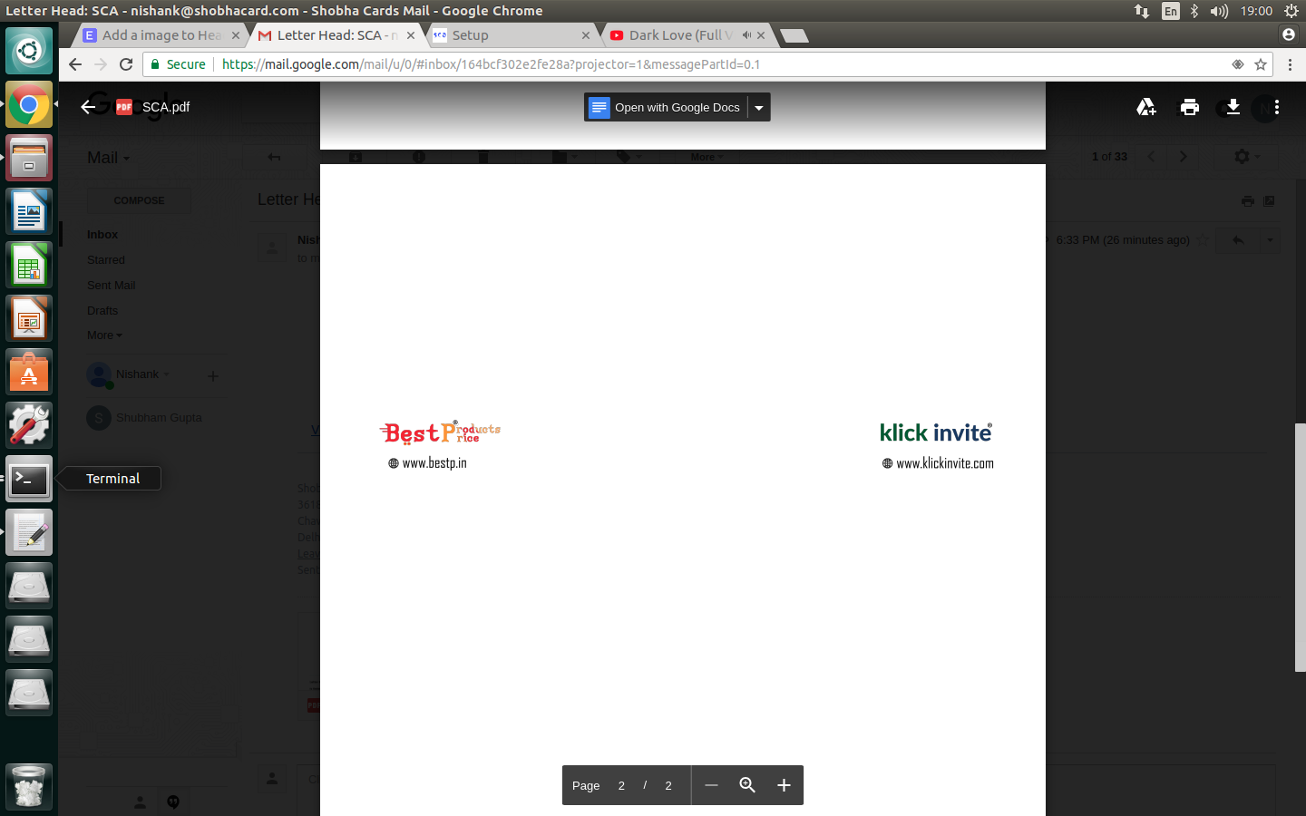The width and height of the screenshot is (1306, 816).
Task: Click Google Chrome launcher icon
Action: [x=29, y=105]
